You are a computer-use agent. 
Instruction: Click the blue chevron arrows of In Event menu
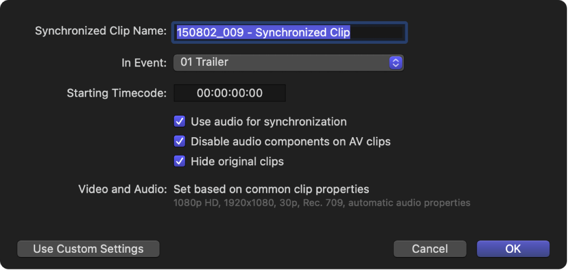click(396, 63)
